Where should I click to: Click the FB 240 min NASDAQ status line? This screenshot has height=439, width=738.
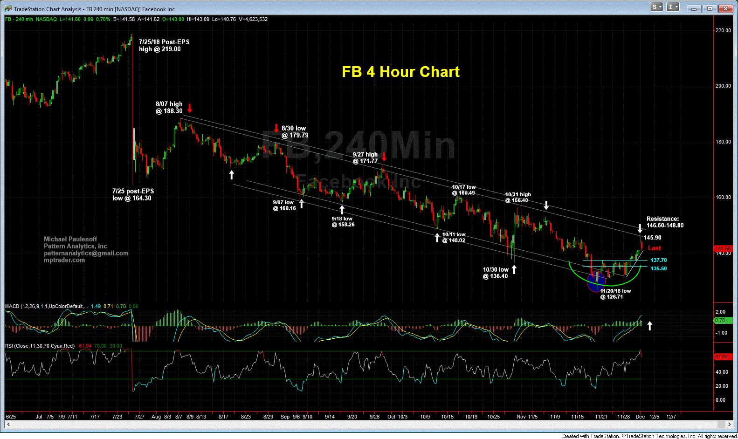pos(136,19)
